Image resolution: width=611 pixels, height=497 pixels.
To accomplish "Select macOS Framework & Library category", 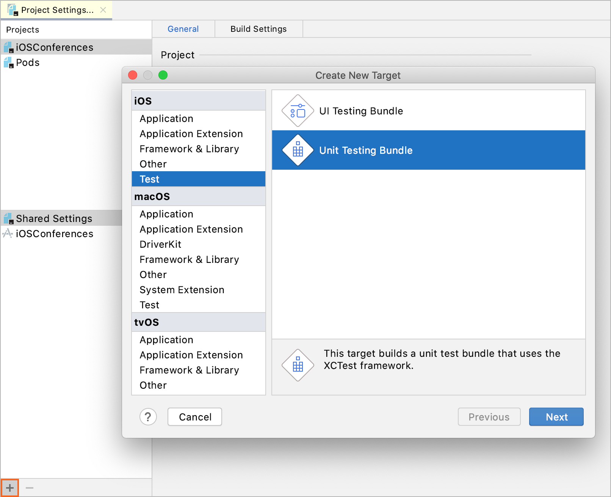I will (199, 259).
